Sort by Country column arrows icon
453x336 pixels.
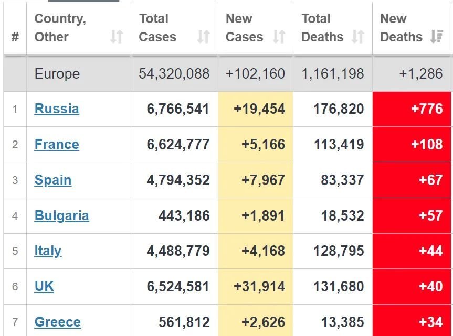[116, 37]
